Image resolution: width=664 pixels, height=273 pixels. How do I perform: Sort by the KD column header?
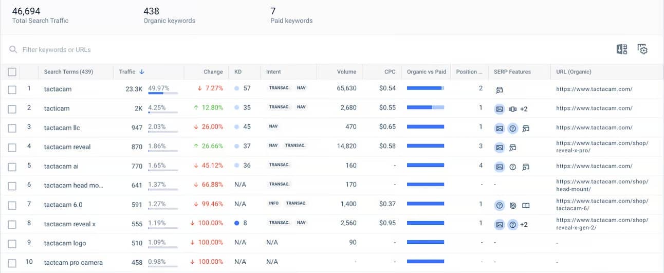pos(238,72)
